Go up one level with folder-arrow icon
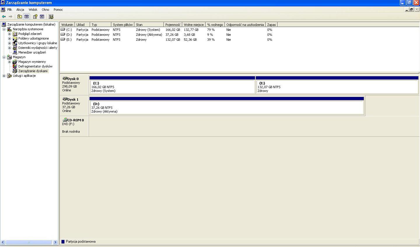 click(x=20, y=17)
